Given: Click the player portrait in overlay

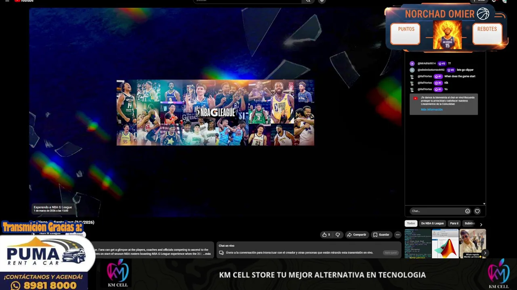Looking at the screenshot, I should coord(447,35).
